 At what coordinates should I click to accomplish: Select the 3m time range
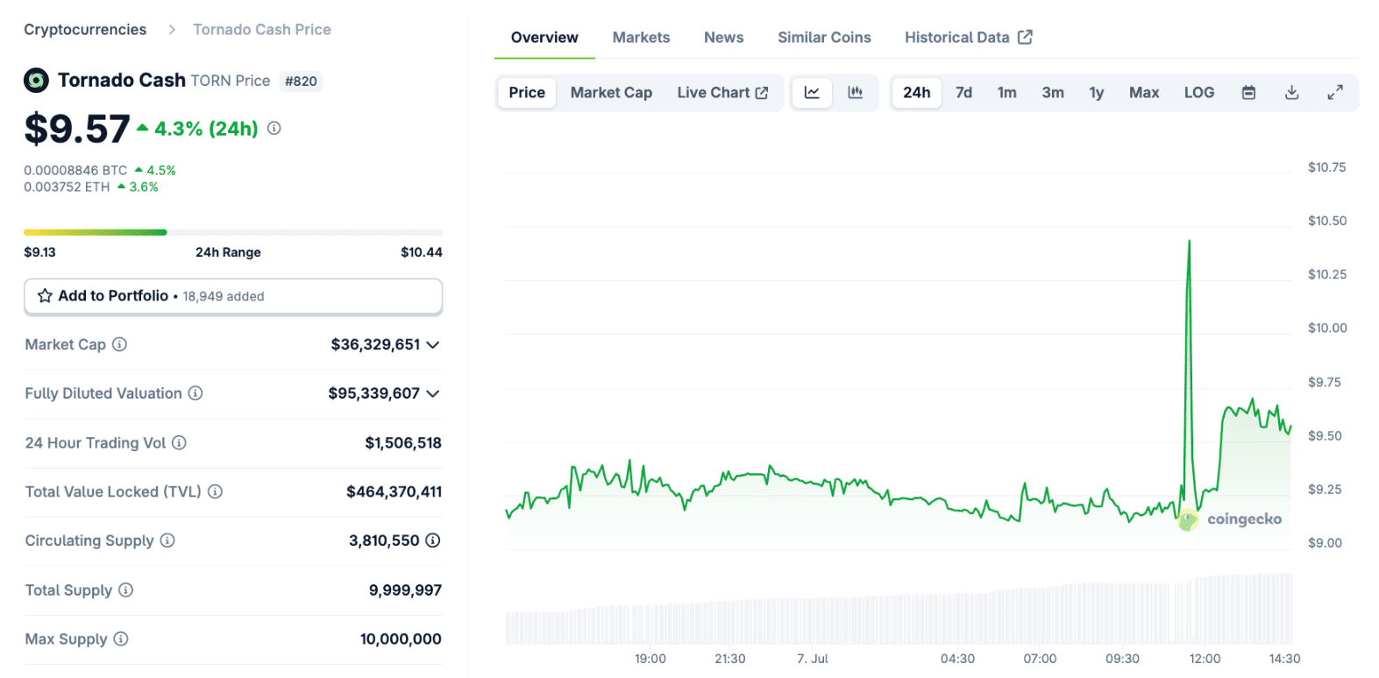point(1053,92)
